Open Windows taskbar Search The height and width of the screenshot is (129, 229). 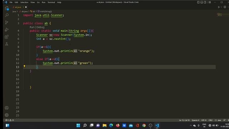[85, 125]
